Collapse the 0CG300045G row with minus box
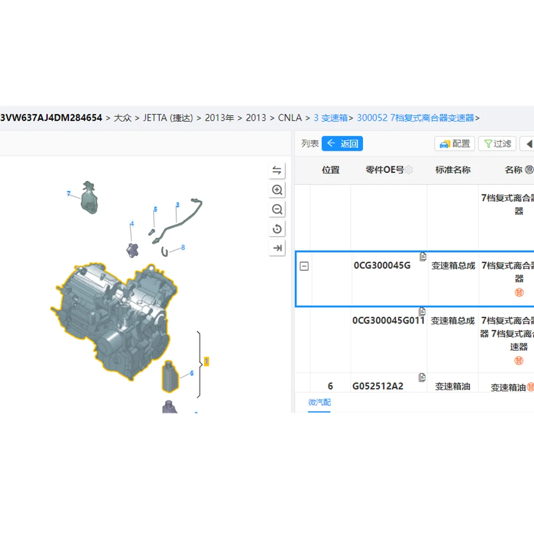534x534 pixels. coord(304,266)
